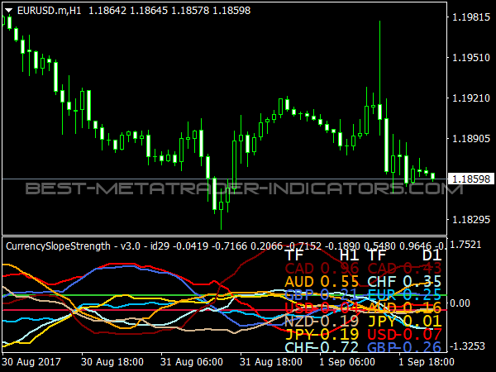496x372 pixels.
Task: Click the 1.18905 price axis label
Action: tap(471, 139)
